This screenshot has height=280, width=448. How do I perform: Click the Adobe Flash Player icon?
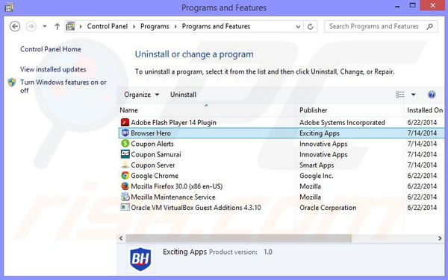tap(125, 122)
